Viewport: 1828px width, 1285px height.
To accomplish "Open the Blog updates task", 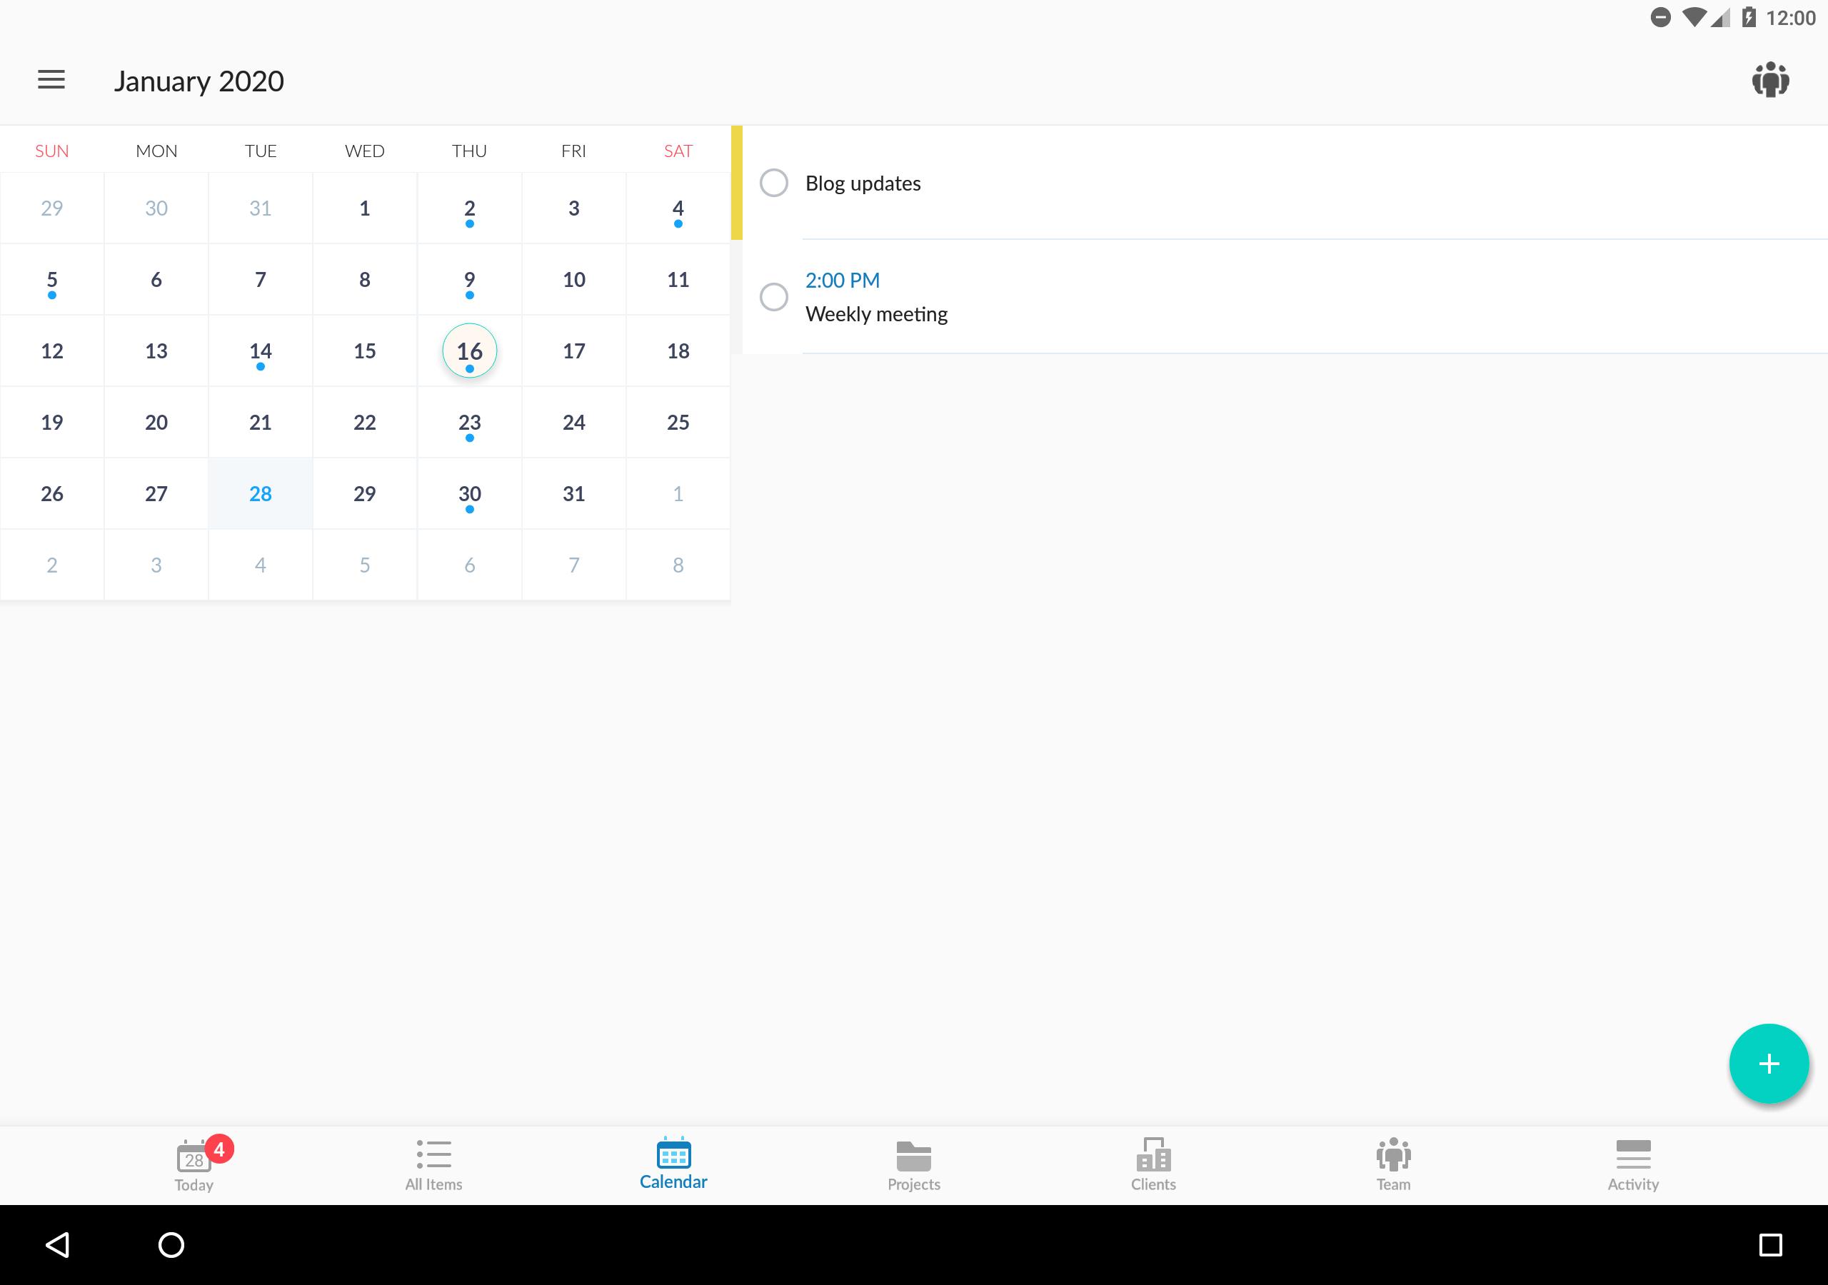I will (x=1285, y=183).
